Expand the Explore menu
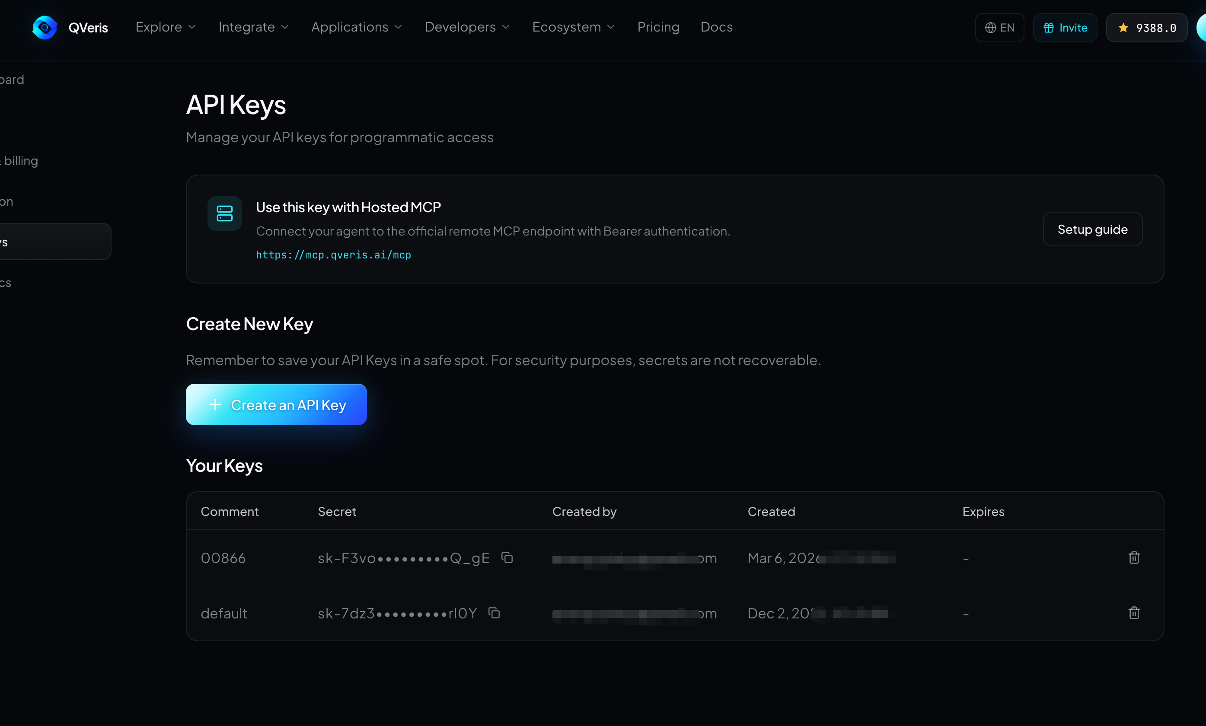Viewport: 1206px width, 726px height. pyautogui.click(x=166, y=27)
